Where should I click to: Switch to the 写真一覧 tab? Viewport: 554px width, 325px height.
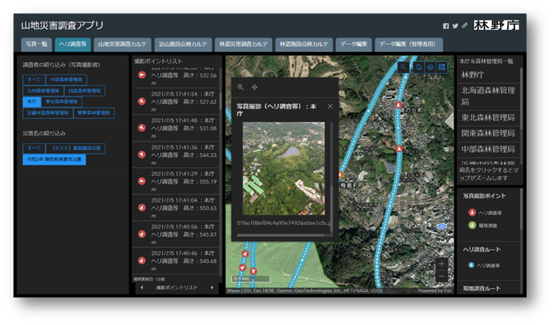point(37,45)
